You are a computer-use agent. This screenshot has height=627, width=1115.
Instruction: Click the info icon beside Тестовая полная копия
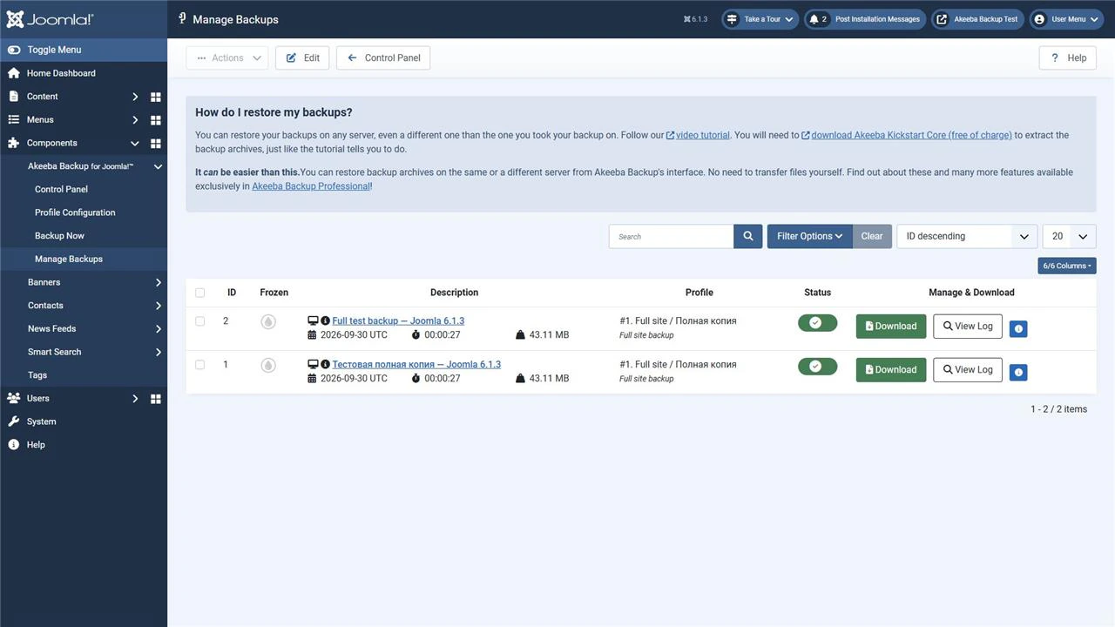(325, 364)
